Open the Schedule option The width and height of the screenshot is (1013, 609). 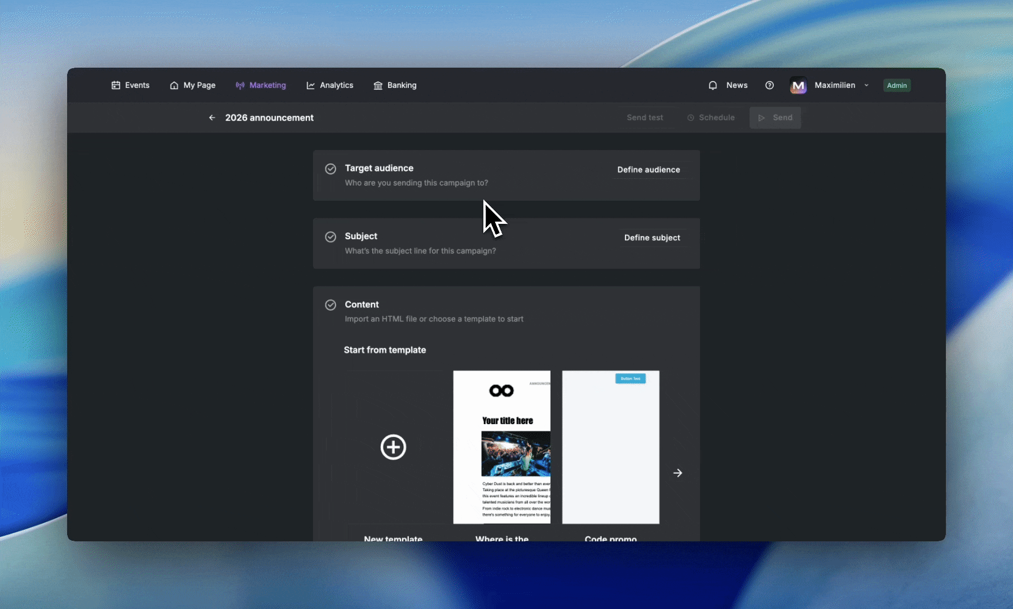point(711,118)
